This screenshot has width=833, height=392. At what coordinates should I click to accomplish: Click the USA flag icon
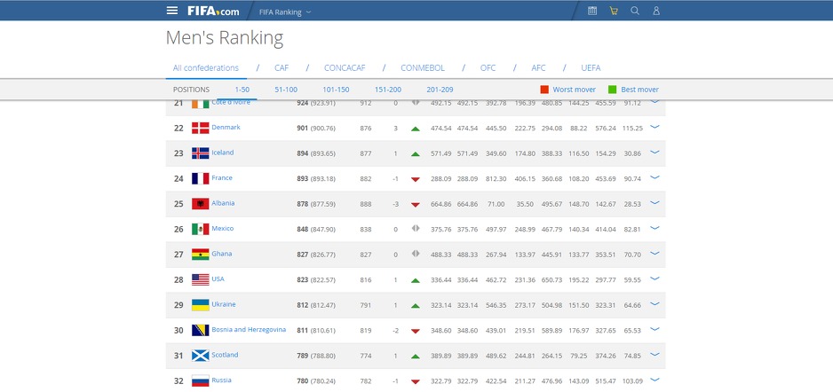(x=201, y=279)
